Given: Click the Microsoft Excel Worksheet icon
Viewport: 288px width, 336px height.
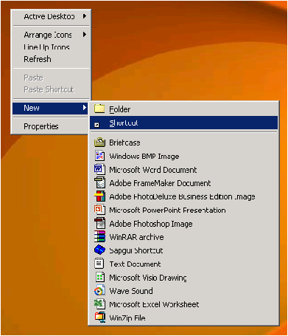Looking at the screenshot, I should click(99, 304).
